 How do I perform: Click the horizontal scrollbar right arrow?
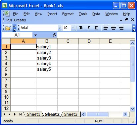(x=125, y=114)
